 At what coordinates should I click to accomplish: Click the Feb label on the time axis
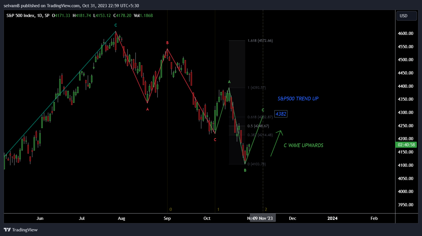374,218
